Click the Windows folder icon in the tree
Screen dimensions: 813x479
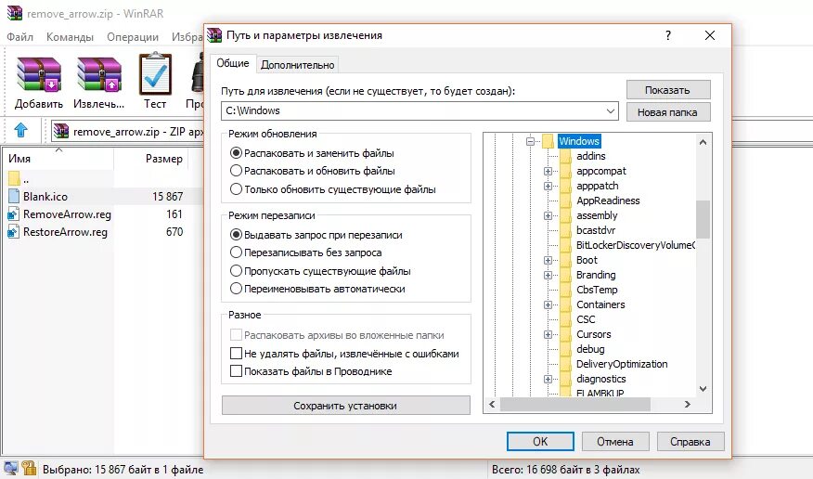548,141
